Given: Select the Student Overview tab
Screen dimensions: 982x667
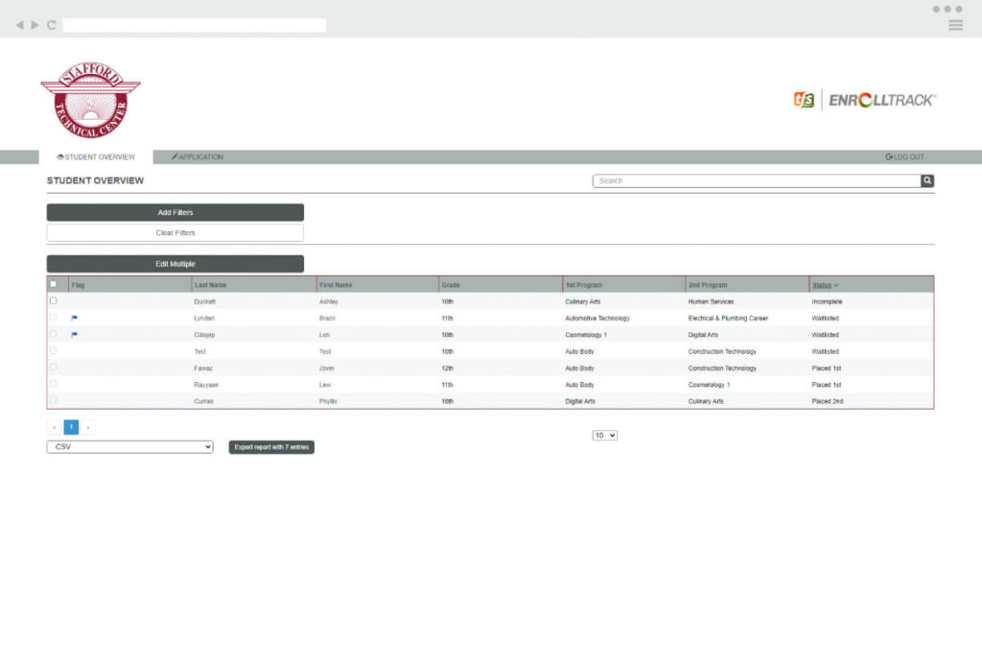Looking at the screenshot, I should [x=95, y=156].
